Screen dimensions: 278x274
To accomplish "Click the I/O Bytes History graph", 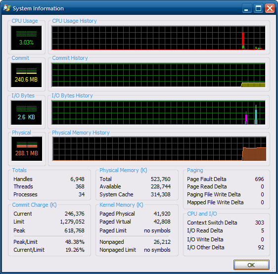I will point(158,113).
